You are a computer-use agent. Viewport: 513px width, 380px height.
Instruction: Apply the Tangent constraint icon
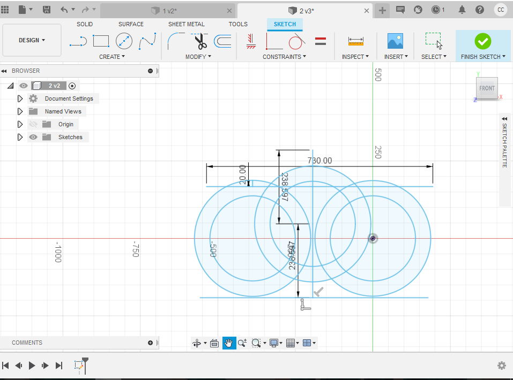click(x=296, y=41)
